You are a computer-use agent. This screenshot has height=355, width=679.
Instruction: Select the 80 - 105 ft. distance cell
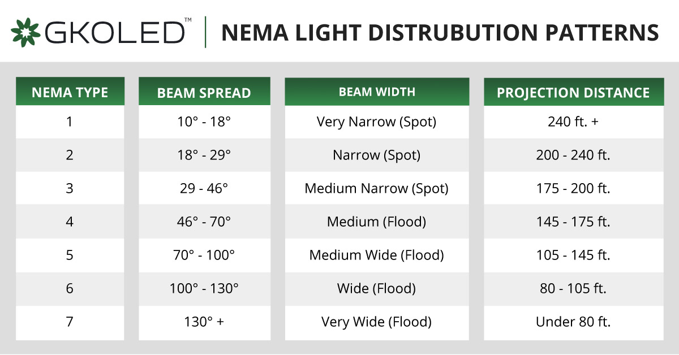tap(573, 288)
